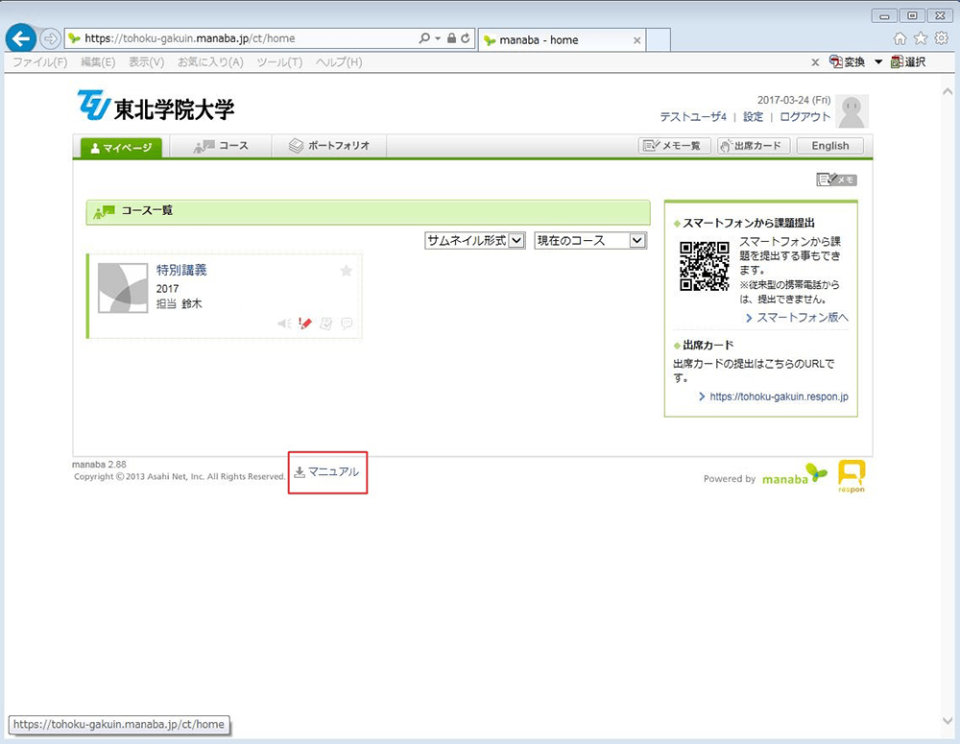
Task: Click the red pencil assignment alert icon
Action: (305, 324)
